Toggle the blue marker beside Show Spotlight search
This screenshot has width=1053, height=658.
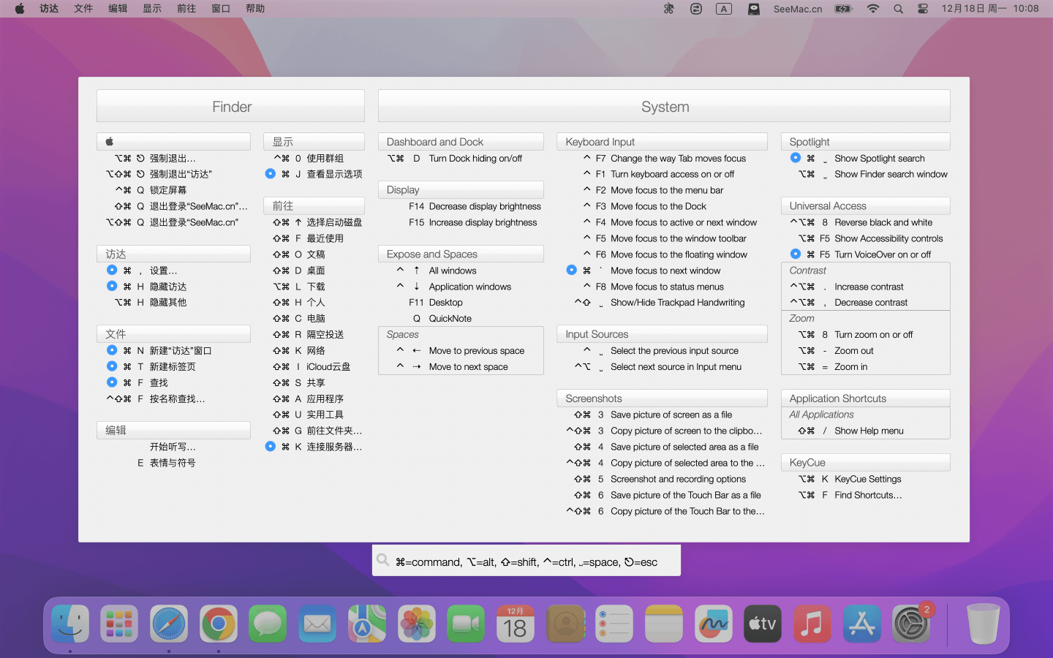[x=796, y=158]
